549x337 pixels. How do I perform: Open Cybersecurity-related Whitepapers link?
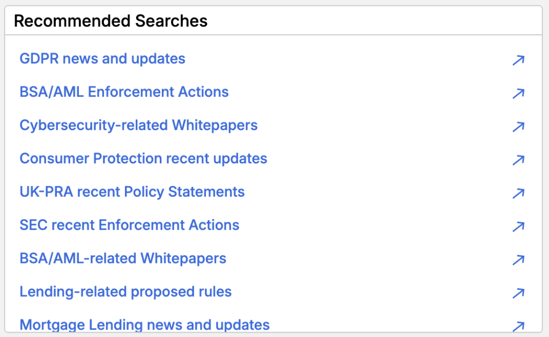pyautogui.click(x=138, y=125)
